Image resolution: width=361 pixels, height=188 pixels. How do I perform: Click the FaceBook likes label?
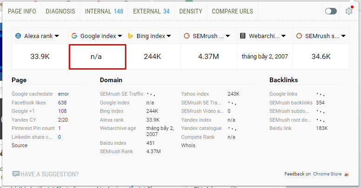[x=29, y=103]
